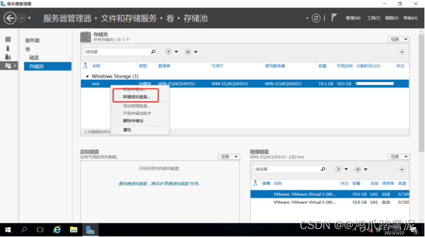Image resolution: width=425 pixels, height=237 pixels.
Task: Open the 帮助(H) menu
Action: pyautogui.click(x=410, y=18)
